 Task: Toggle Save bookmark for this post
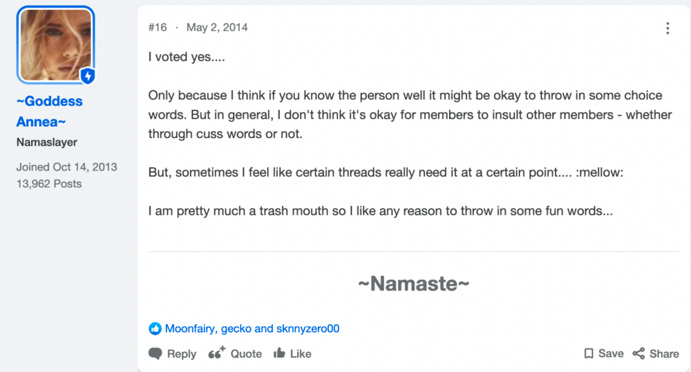tap(604, 353)
